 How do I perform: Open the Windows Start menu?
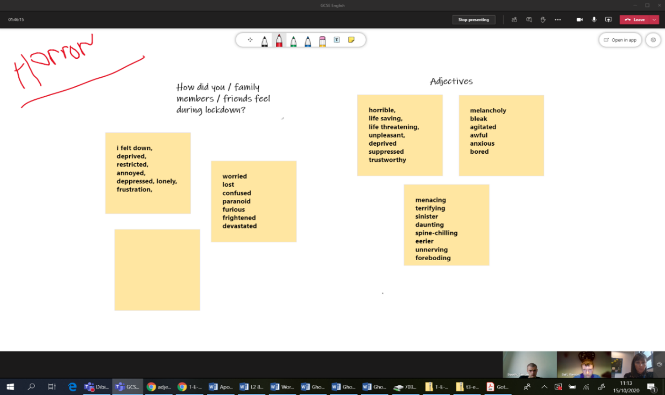[x=10, y=387]
